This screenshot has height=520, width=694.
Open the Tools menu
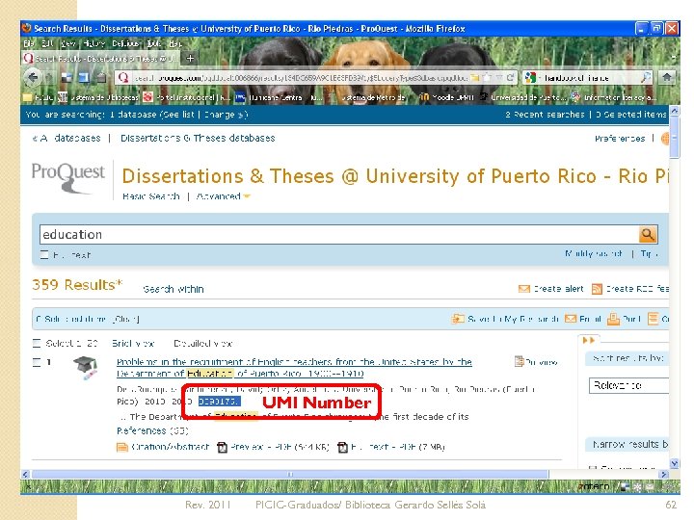coord(154,43)
